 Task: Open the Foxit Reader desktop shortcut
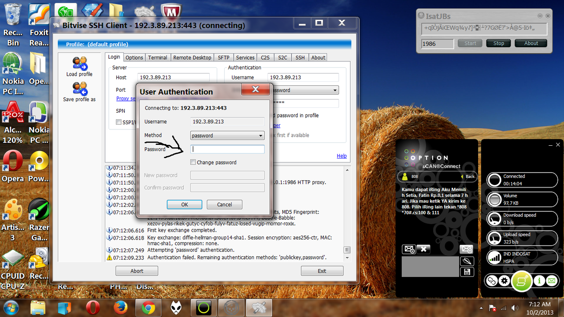pos(39,26)
